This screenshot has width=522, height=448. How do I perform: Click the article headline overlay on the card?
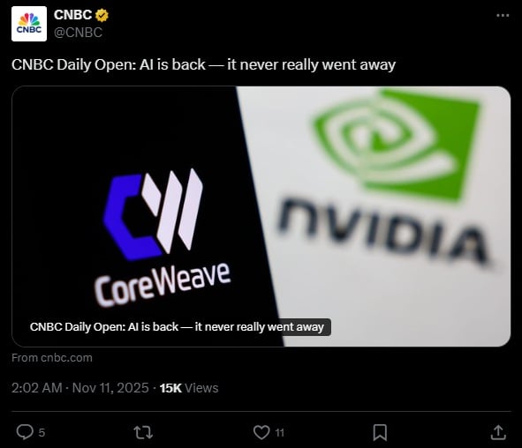(177, 327)
